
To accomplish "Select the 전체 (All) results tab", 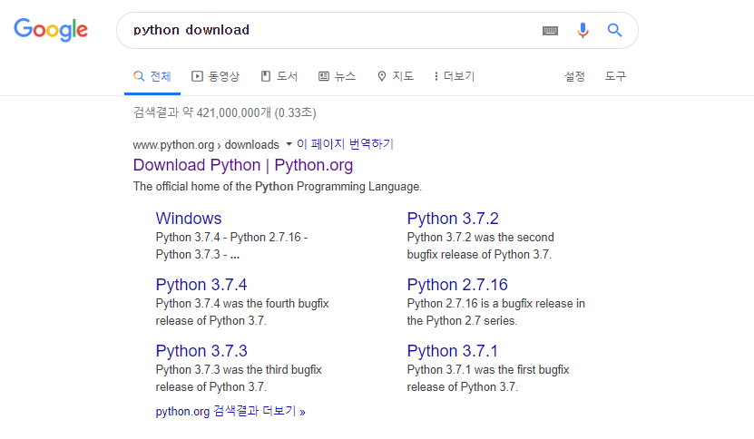I will pyautogui.click(x=152, y=76).
